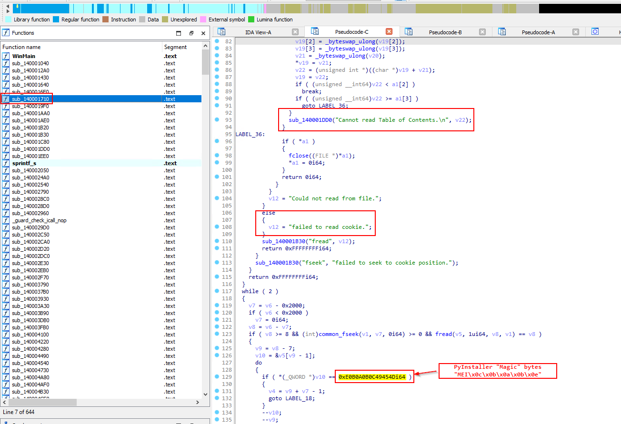Switch to the Pseudocode-B tab

point(445,32)
